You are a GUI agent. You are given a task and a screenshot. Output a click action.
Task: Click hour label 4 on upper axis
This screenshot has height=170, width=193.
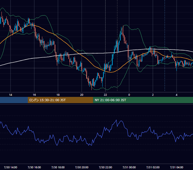point(177,95)
